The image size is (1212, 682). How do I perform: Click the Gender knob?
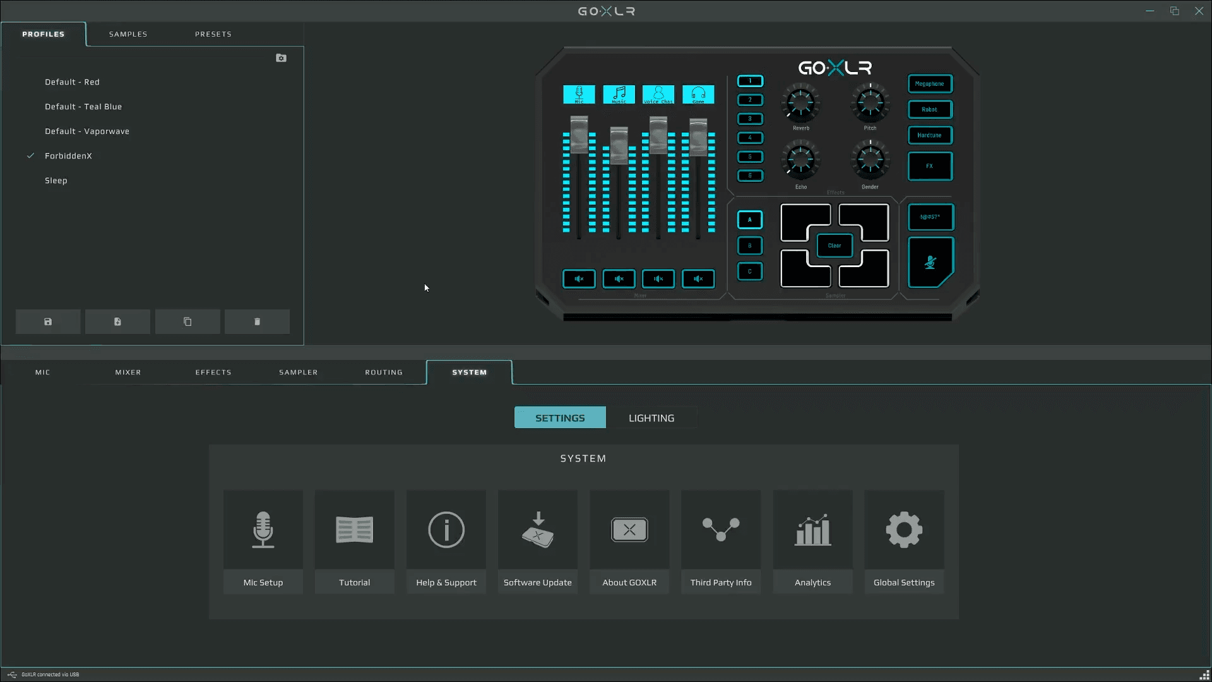(870, 160)
